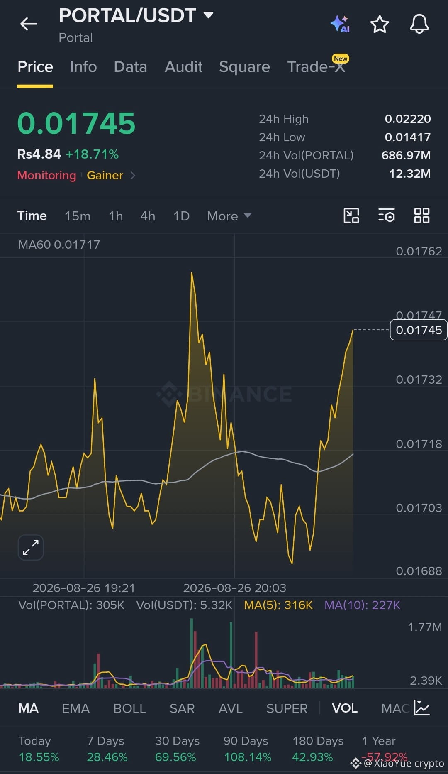448x774 pixels.
Task: Set a price alert bell
Action: (419, 24)
